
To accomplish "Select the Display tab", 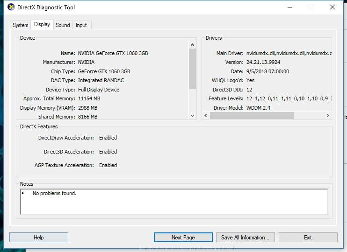I will tap(42, 24).
